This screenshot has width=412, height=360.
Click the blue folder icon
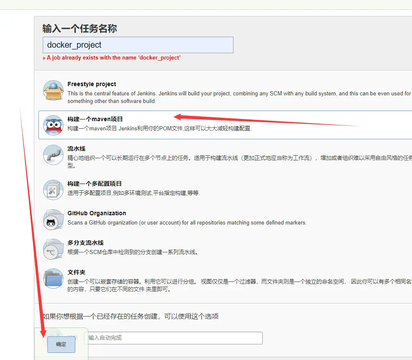point(53,279)
